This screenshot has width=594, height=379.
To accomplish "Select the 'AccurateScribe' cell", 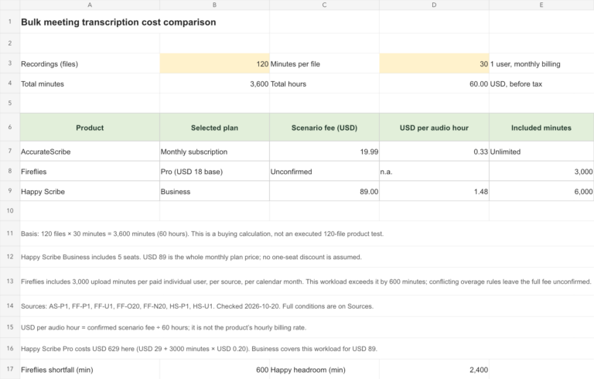I will tap(90, 152).
